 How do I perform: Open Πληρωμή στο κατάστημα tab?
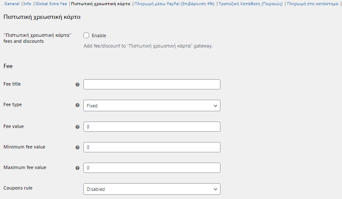[x=312, y=4]
